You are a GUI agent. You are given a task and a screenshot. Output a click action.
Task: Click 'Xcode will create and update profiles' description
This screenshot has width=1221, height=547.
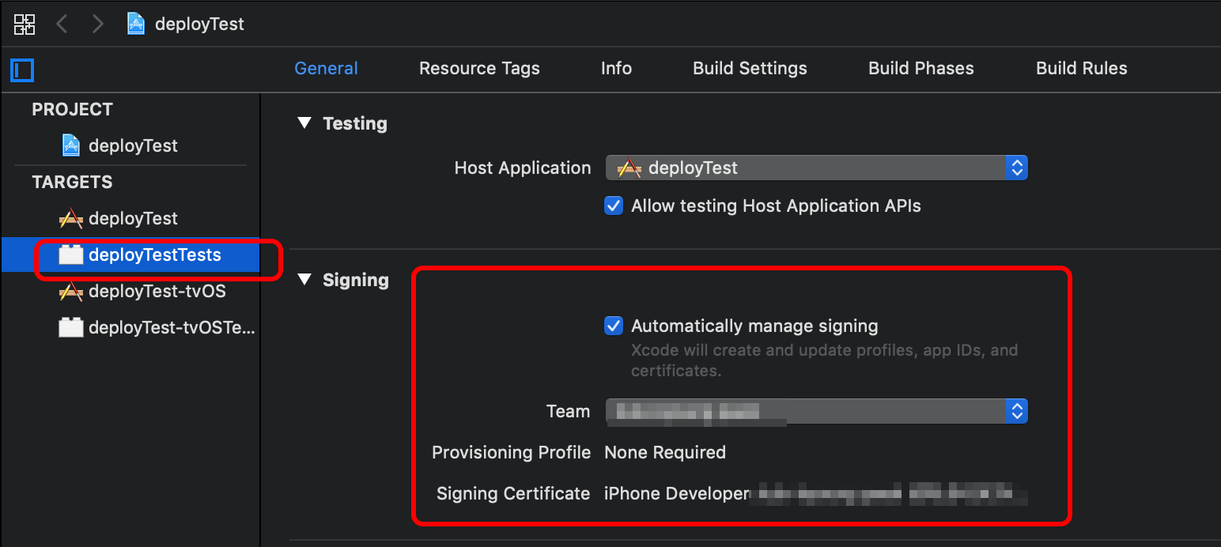tap(824, 360)
